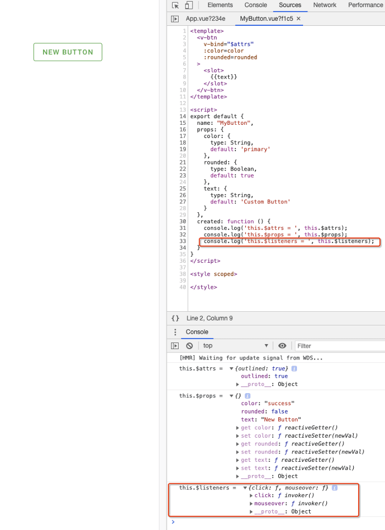Expand 'click: f invoker()' entry
This screenshot has height=530, width=385.
point(251,496)
